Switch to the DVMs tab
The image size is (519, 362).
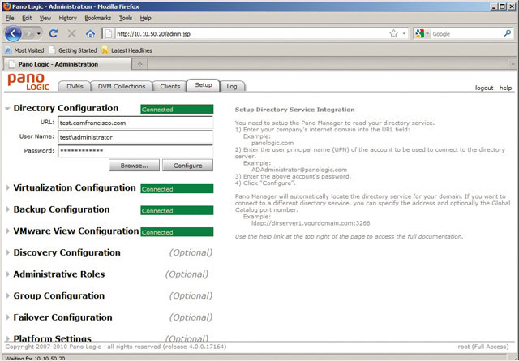click(75, 86)
